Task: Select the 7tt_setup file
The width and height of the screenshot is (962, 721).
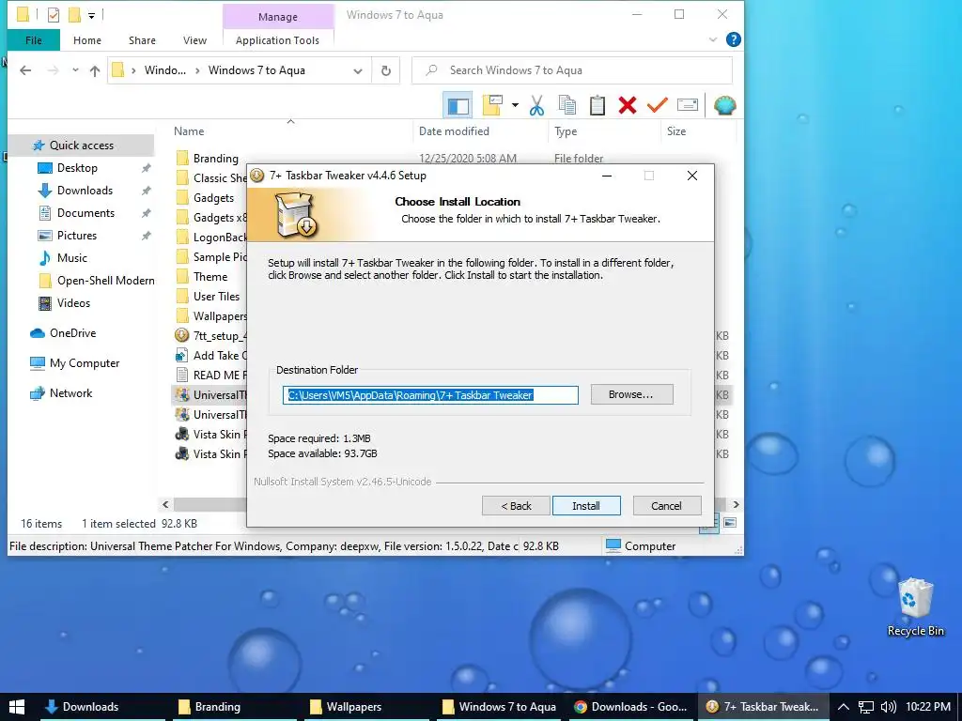Action: (211, 336)
